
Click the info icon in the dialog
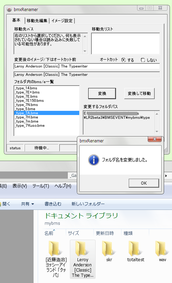[x=93, y=160]
